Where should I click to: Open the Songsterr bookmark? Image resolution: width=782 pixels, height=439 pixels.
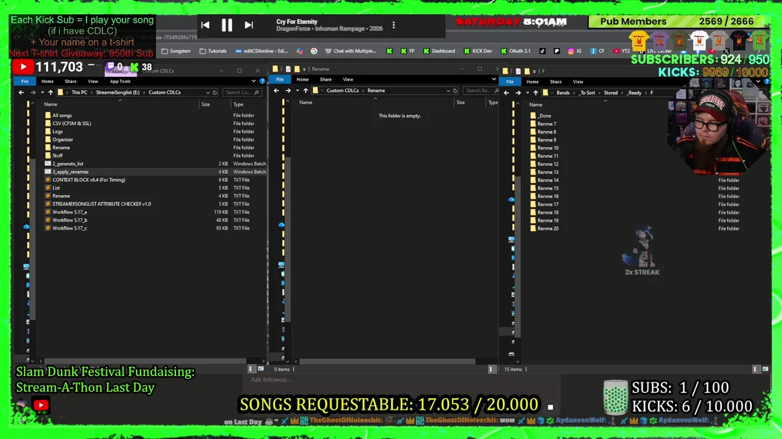click(x=176, y=51)
